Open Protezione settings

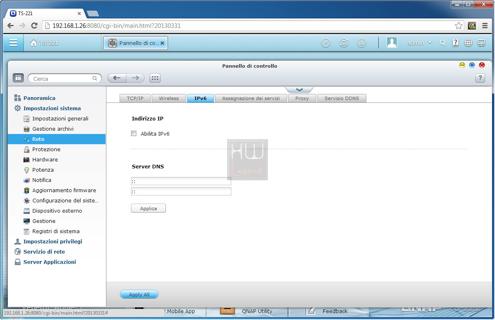pos(46,150)
